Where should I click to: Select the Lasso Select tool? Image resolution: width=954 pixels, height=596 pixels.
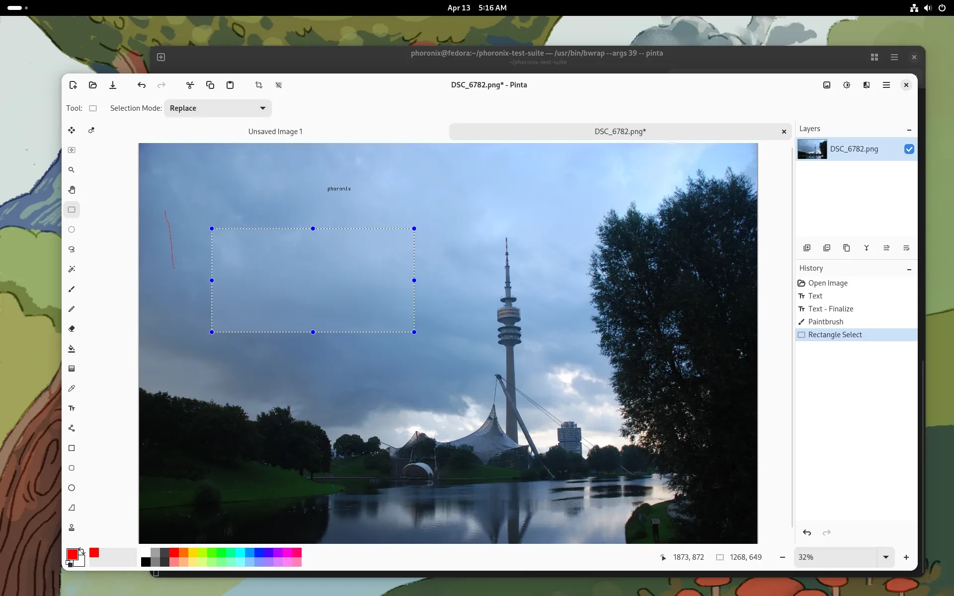click(x=72, y=249)
